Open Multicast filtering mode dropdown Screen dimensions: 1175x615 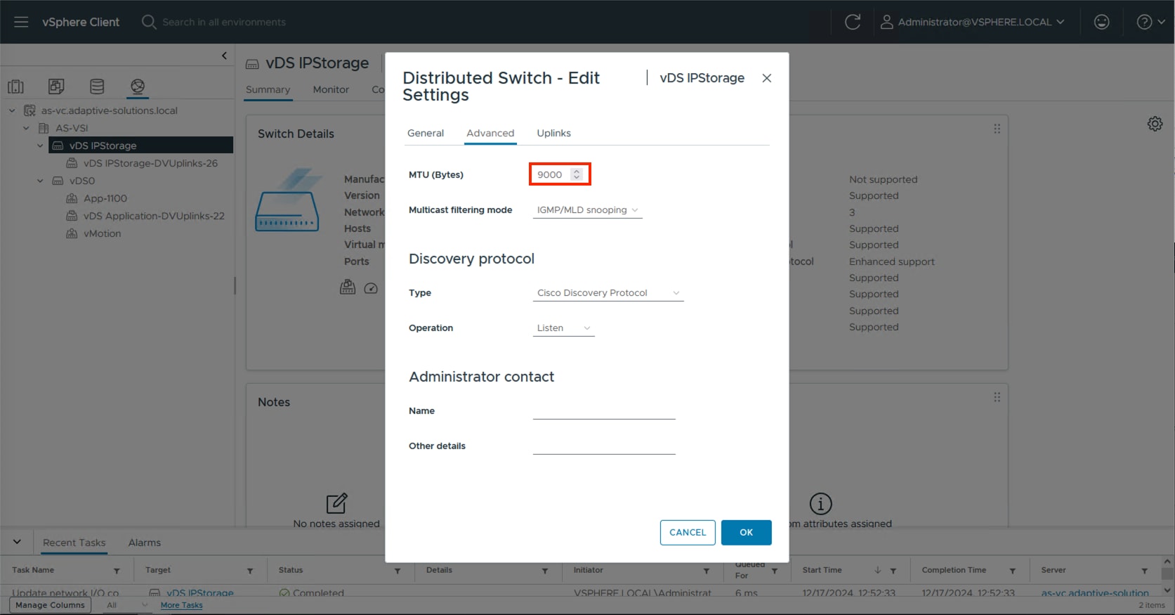tap(587, 210)
